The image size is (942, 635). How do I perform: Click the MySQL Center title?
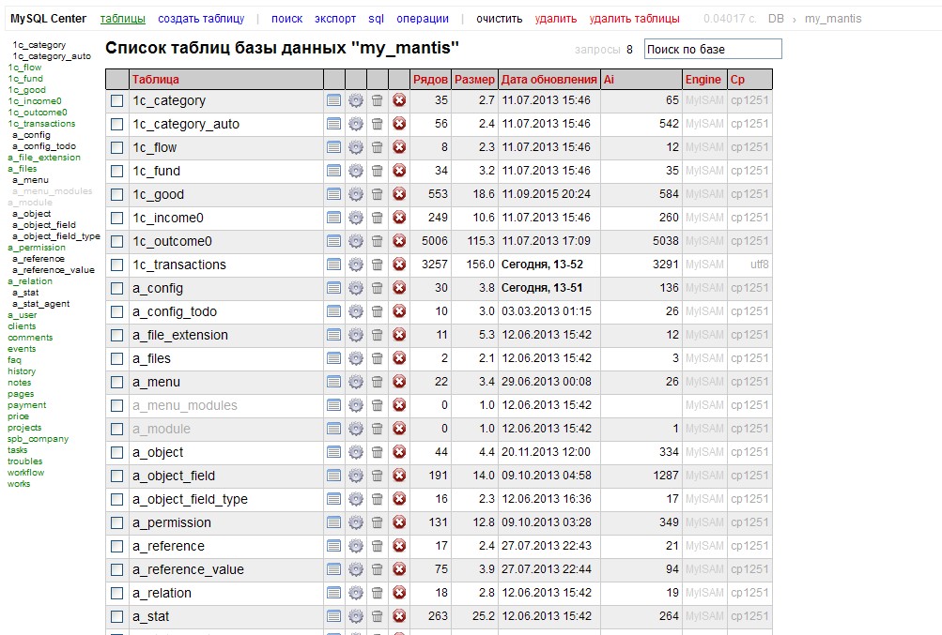click(48, 19)
